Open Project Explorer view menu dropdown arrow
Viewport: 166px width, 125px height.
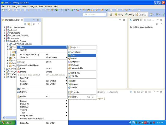point(38,23)
